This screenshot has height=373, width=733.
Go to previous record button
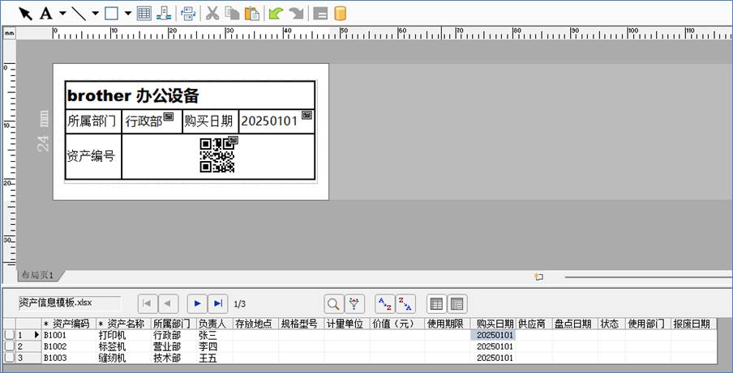click(x=169, y=303)
